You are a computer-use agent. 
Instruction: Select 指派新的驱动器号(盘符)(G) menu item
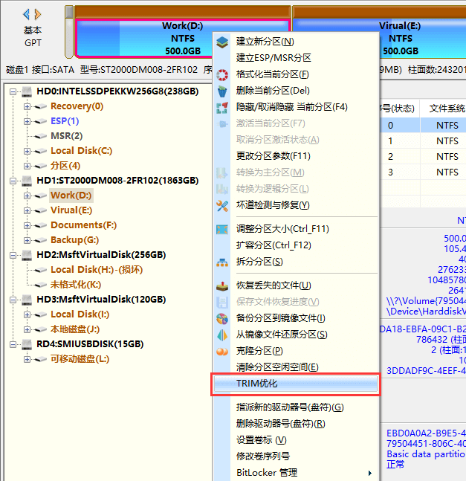296,407
